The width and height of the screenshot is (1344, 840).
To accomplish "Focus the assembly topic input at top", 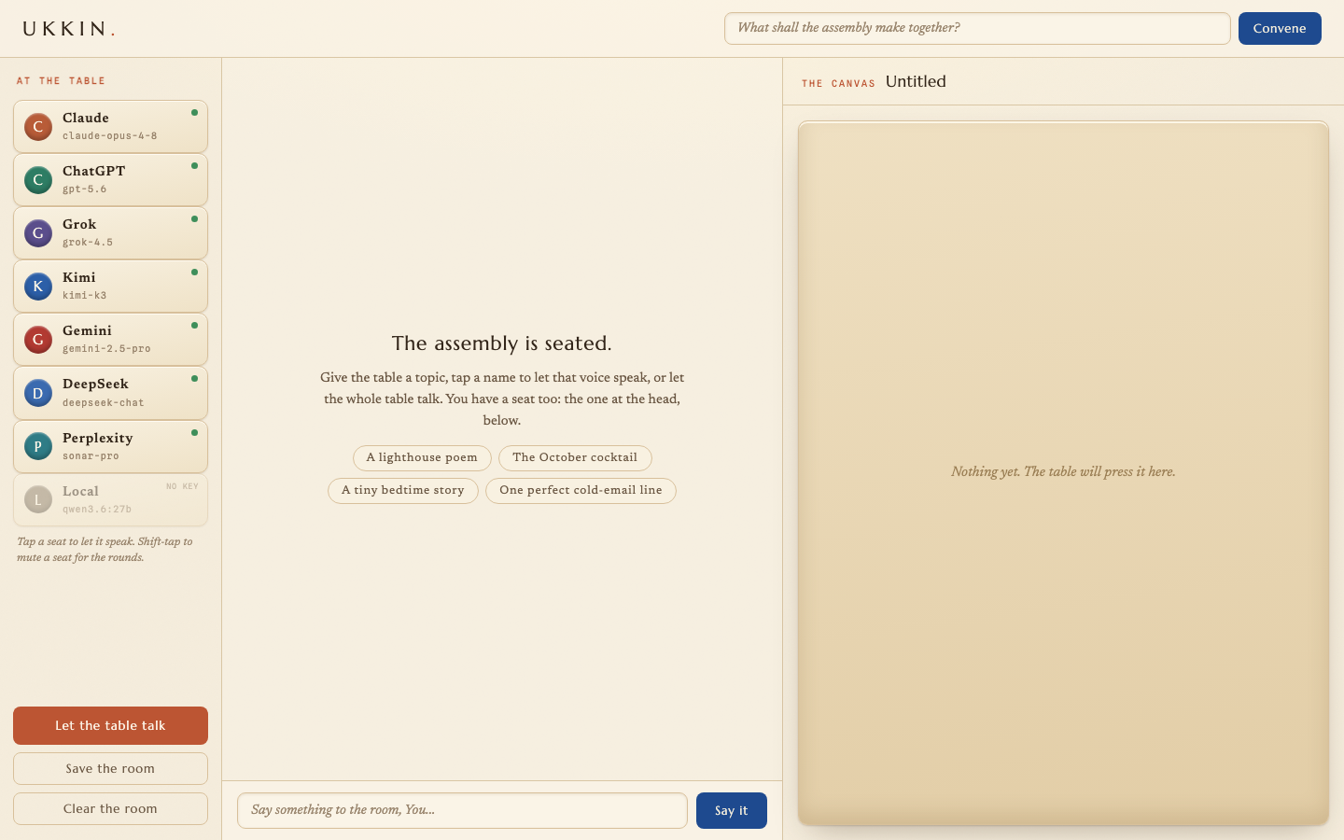I will [977, 28].
